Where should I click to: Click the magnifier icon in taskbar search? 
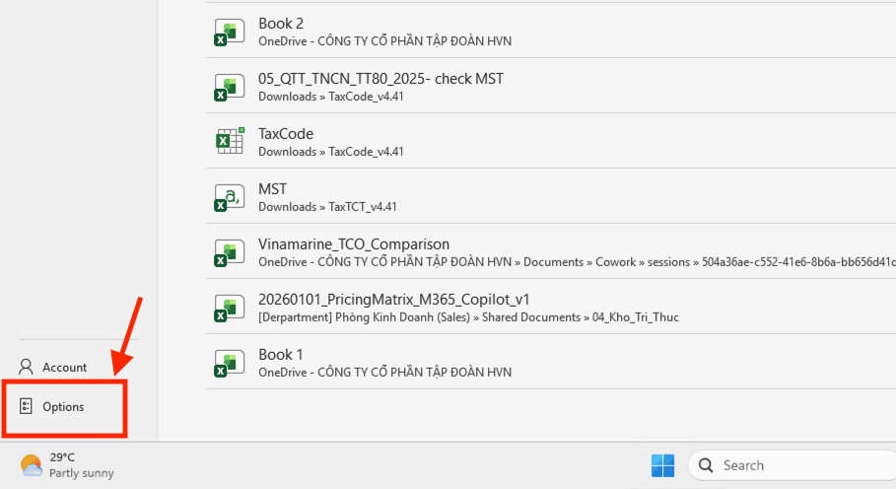[x=706, y=465]
